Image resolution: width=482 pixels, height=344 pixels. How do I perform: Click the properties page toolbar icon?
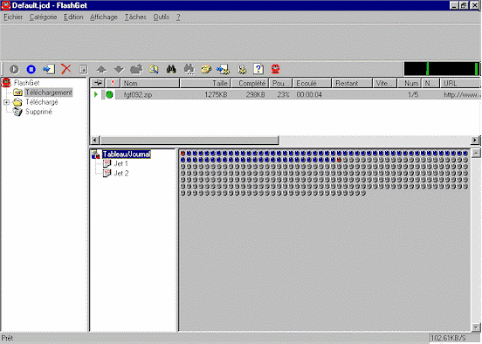click(x=83, y=69)
